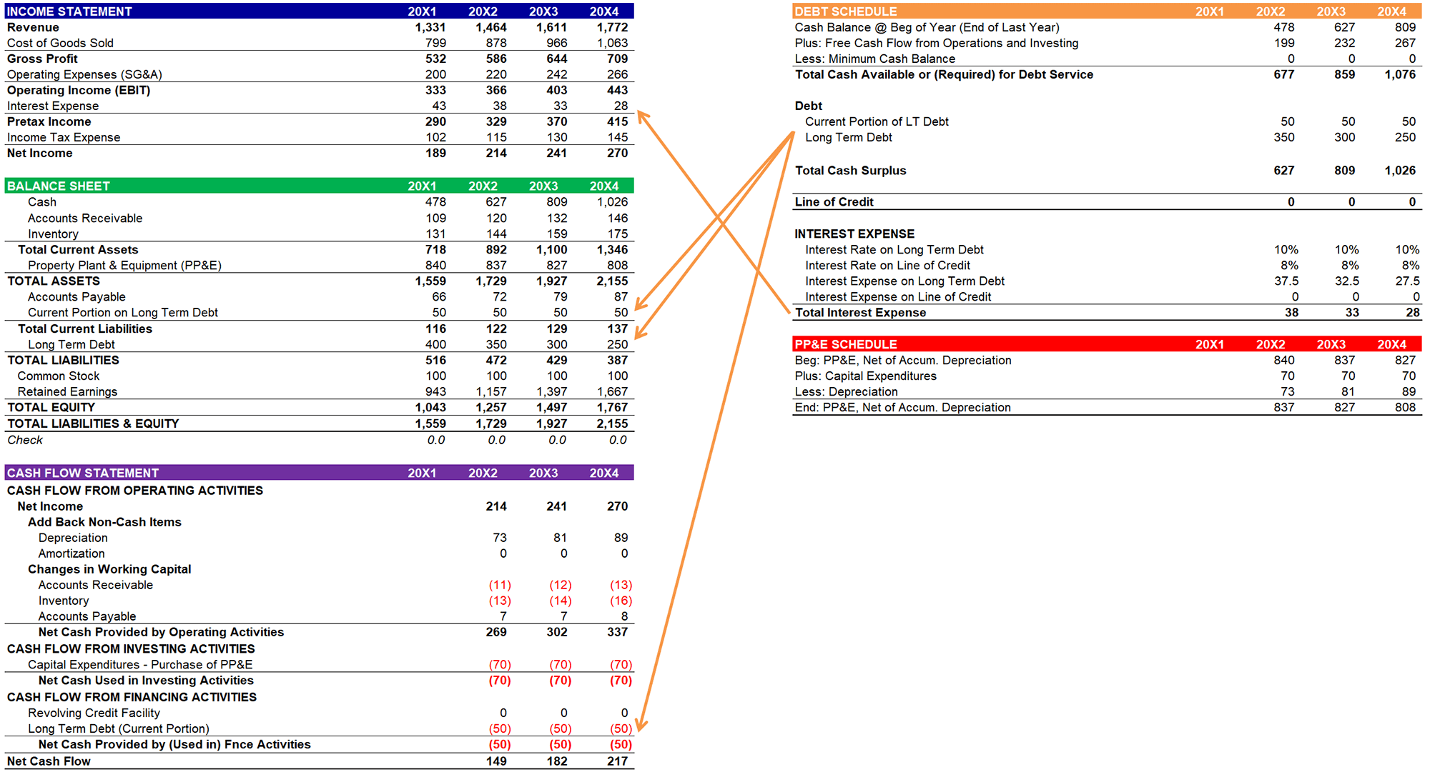
Task: Select the End: PP&E, Net of Accum. Depreciation row
Action: pyautogui.click(x=904, y=407)
